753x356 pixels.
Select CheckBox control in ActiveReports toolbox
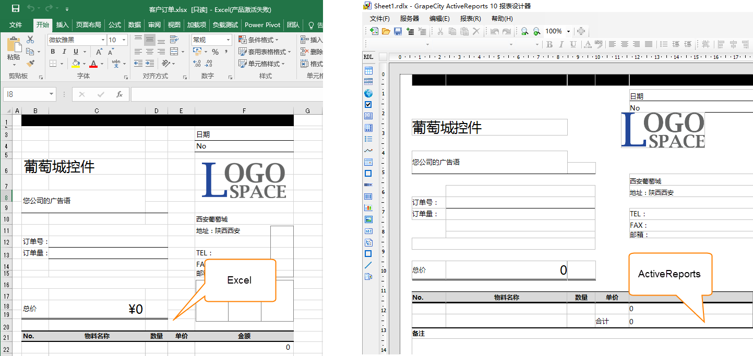coord(368,105)
